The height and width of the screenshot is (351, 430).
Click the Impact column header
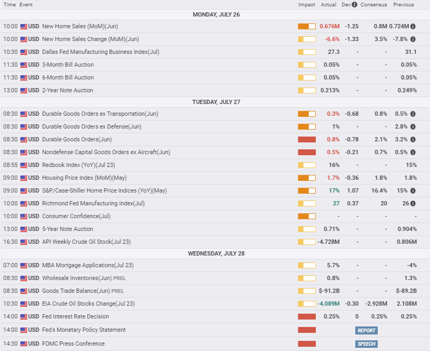pos(307,5)
